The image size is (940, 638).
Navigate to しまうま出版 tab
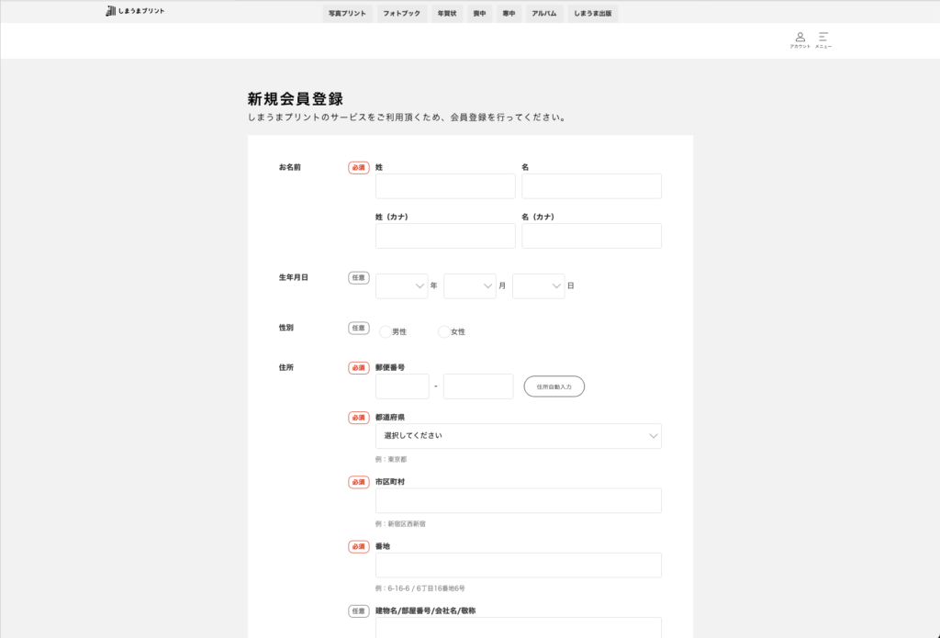(x=593, y=14)
